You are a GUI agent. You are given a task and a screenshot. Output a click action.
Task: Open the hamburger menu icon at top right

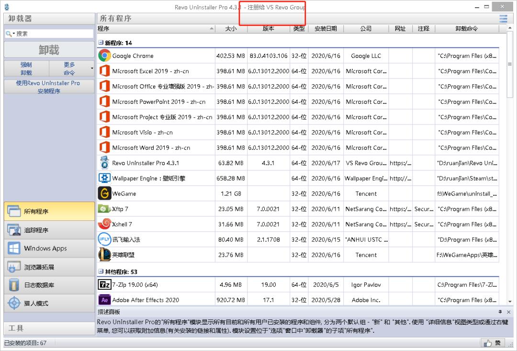point(504,18)
